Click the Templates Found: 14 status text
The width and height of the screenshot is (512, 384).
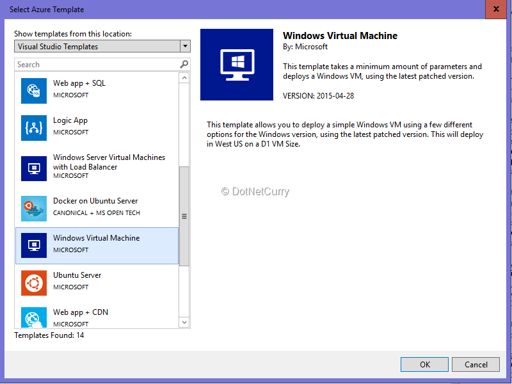pos(49,335)
